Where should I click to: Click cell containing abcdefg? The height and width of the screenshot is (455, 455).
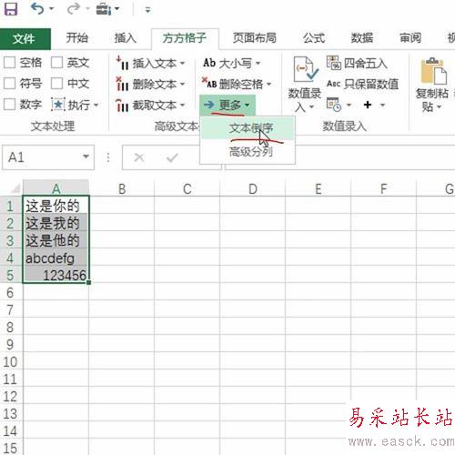point(56,258)
